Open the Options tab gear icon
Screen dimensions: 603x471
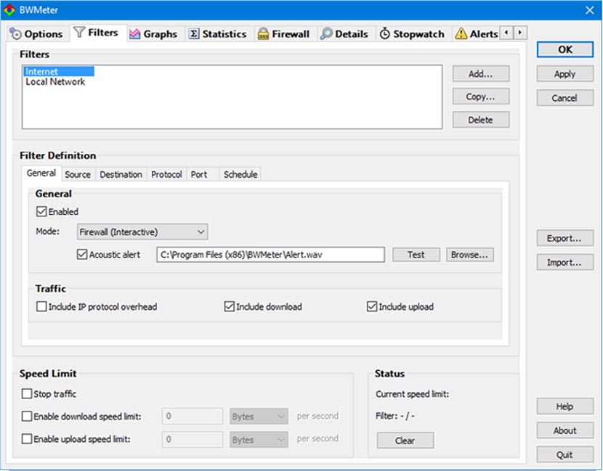click(17, 33)
